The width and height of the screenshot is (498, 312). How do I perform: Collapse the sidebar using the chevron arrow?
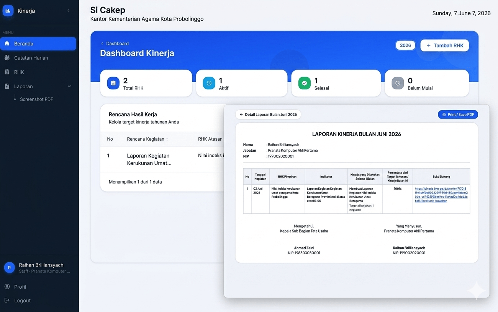[69, 11]
